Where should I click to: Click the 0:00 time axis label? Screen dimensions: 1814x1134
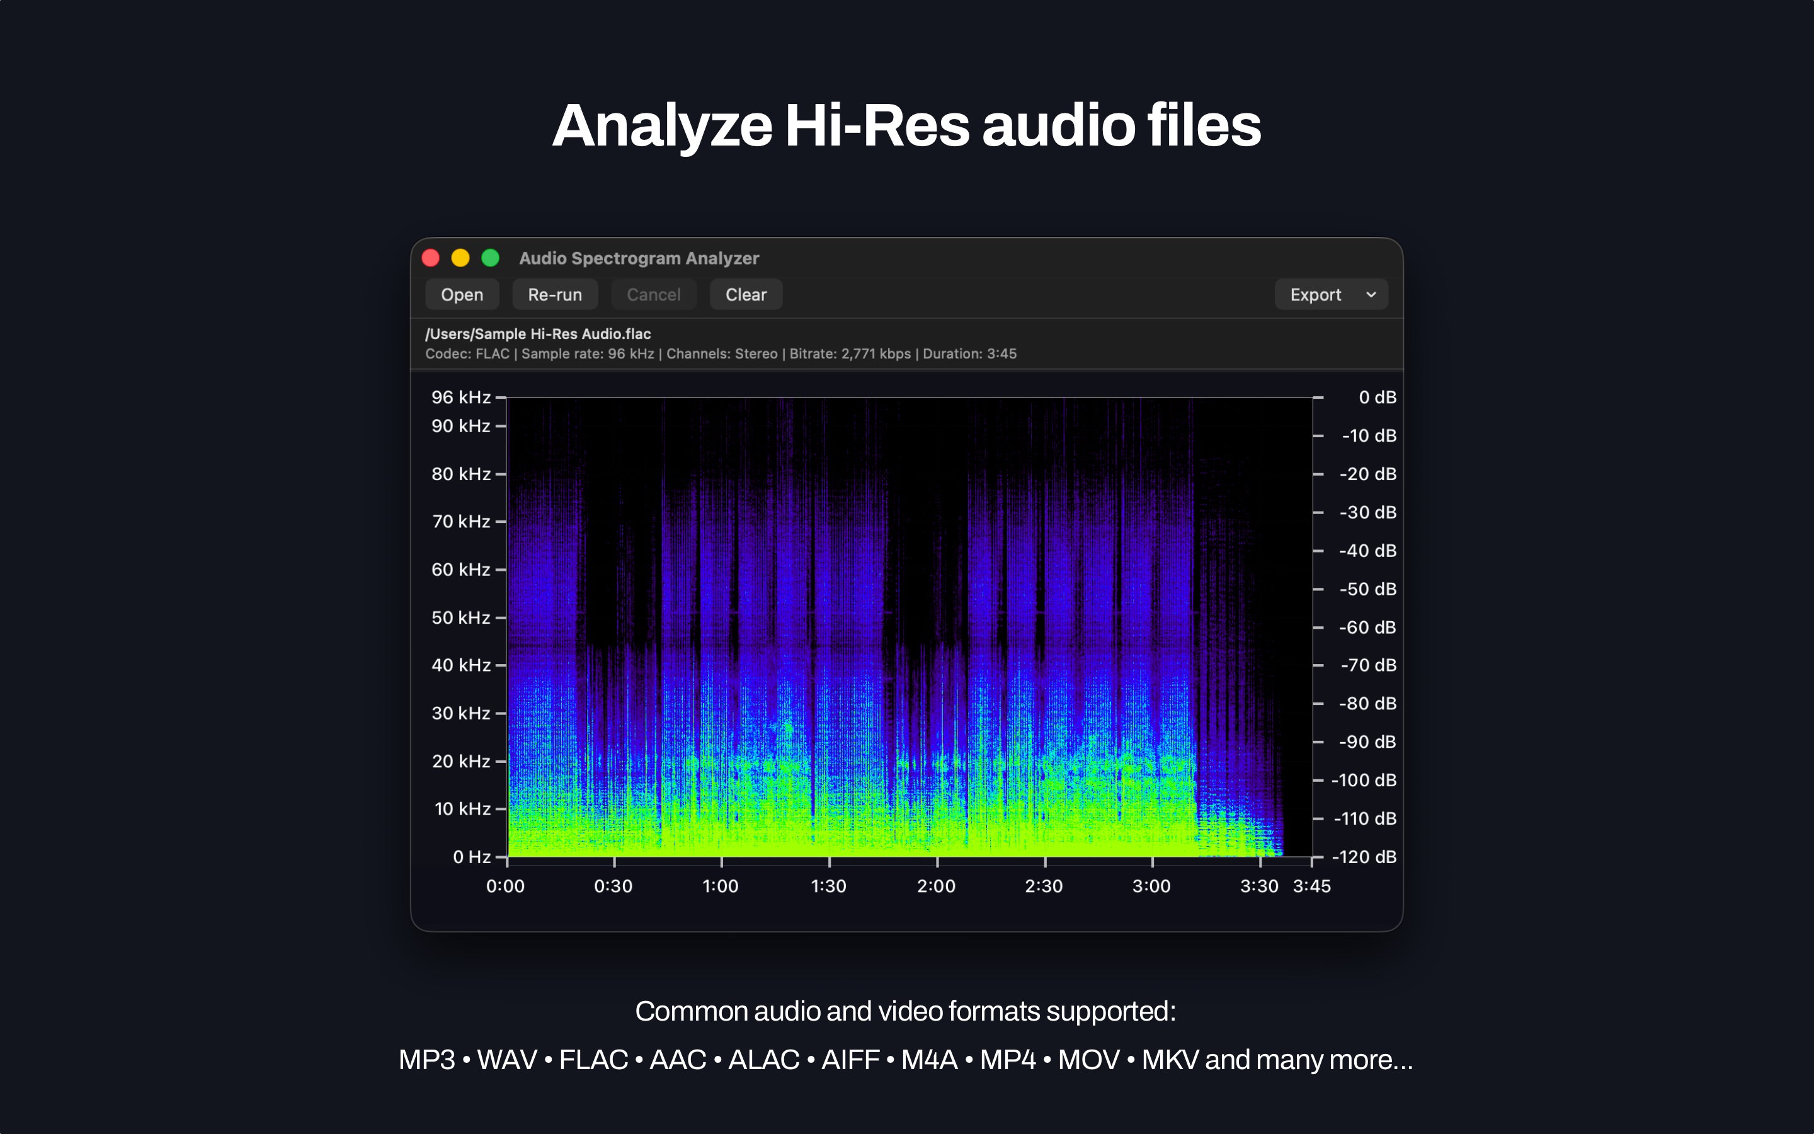click(x=505, y=886)
